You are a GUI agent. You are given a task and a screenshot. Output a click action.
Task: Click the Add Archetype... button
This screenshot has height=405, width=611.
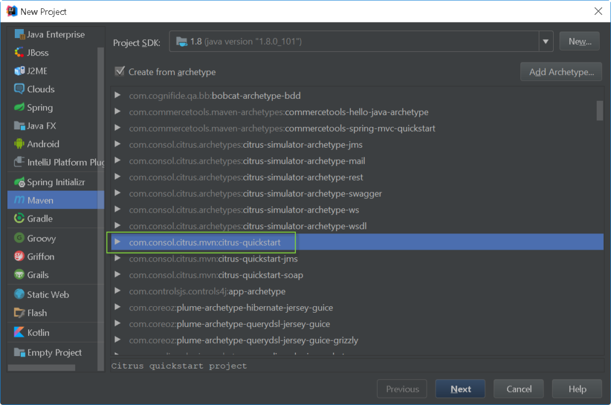pos(561,71)
